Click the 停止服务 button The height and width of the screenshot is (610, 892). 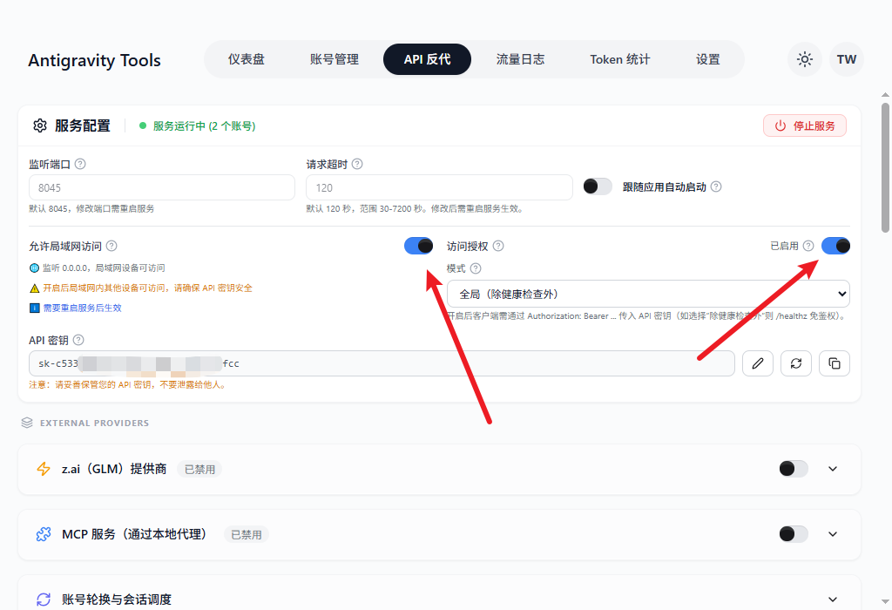pyautogui.click(x=804, y=125)
